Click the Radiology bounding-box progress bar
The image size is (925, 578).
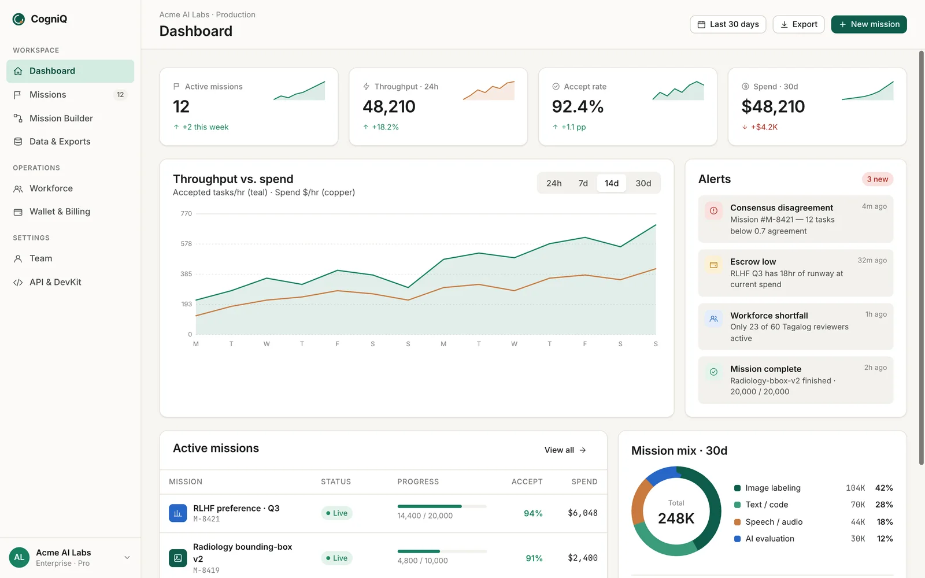point(442,551)
